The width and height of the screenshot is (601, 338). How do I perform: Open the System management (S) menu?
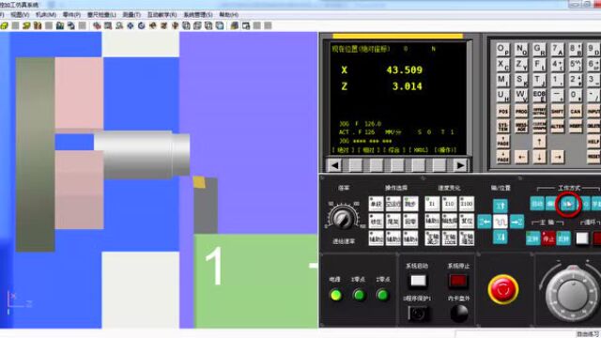pos(198,15)
